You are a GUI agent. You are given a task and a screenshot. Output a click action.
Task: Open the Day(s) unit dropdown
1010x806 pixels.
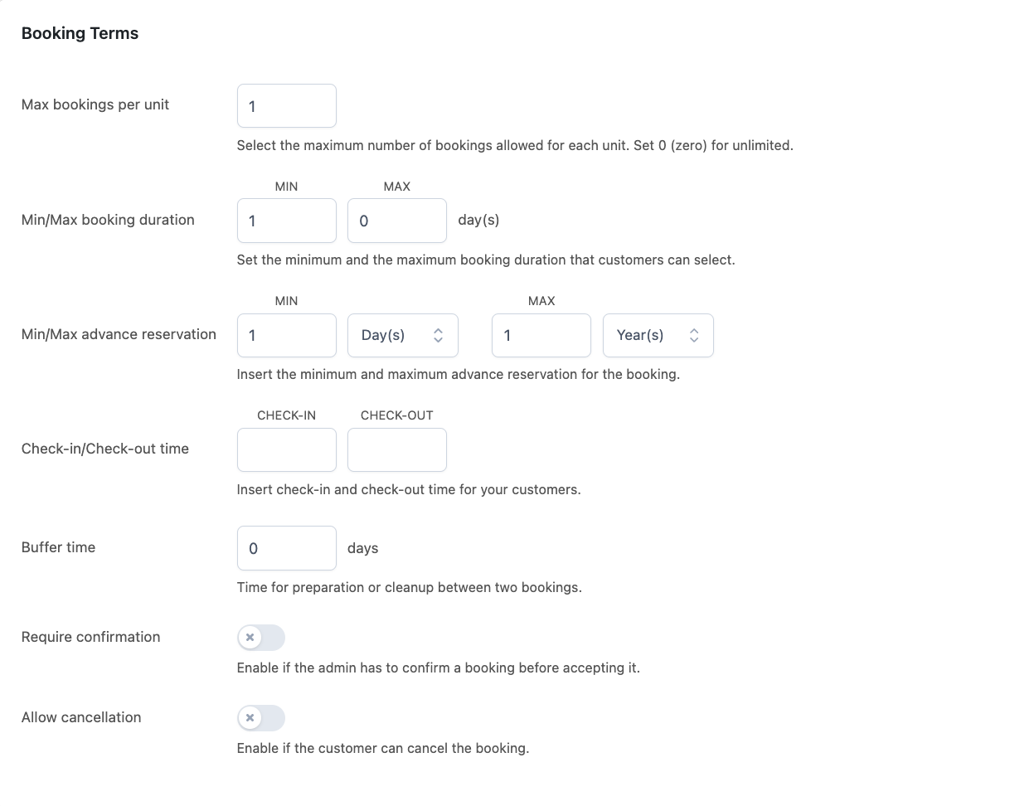pyautogui.click(x=402, y=335)
